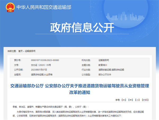159x120 pixels.
Task: Set font size to 中
Action: coord(130,100)
